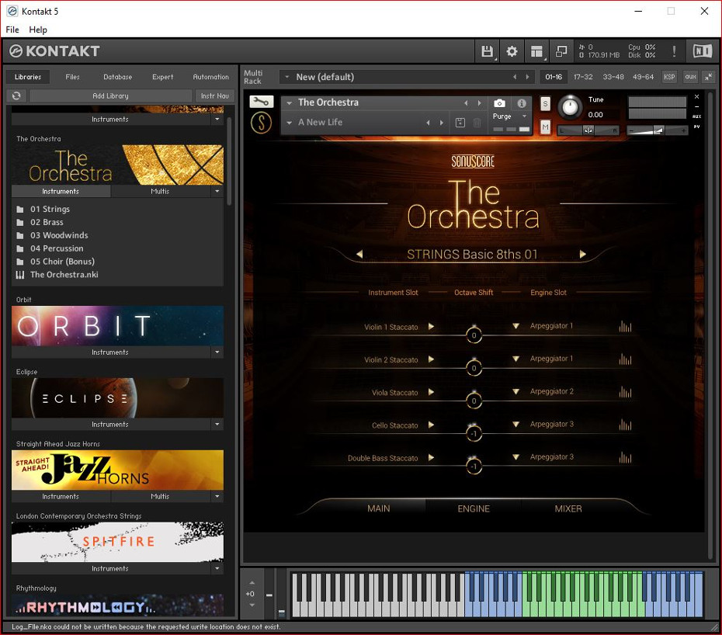Toggle Instr Nav pane button
The width and height of the screenshot is (722, 635).
[214, 95]
